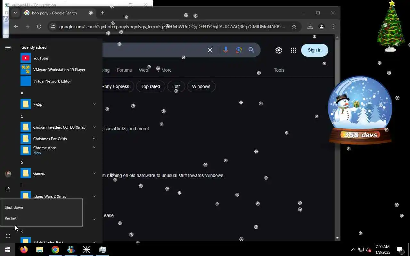
Task: Toggle the Start menu hamburger icon
Action: (x=8, y=48)
